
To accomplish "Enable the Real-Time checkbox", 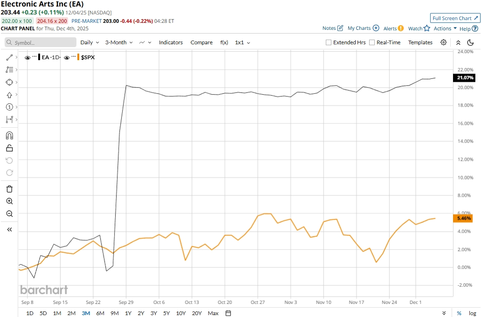I will coord(372,42).
